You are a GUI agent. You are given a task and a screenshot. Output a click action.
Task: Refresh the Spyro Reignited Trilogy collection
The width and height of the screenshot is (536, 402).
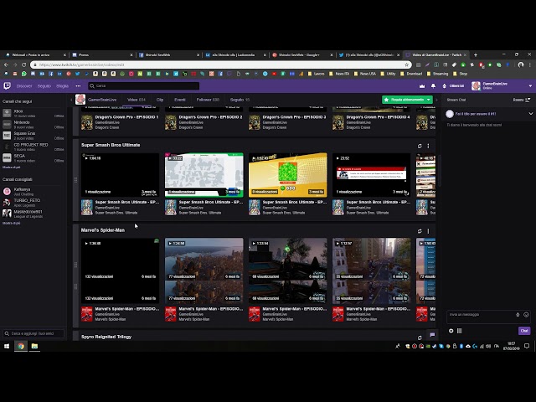pos(420,338)
